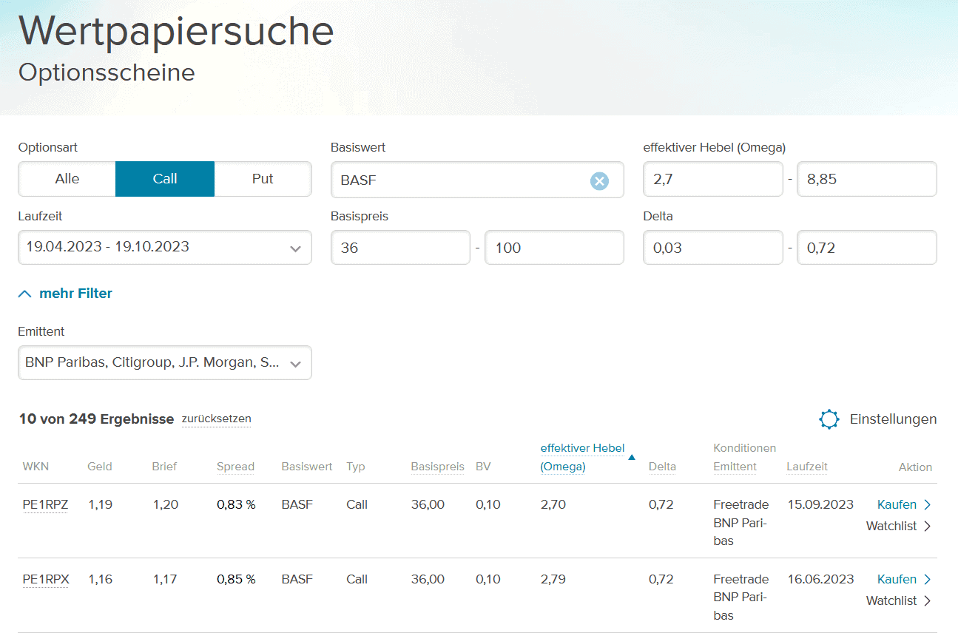Image resolution: width=958 pixels, height=633 pixels.
Task: Click Kaufen on the PE1RPX row
Action: (896, 578)
